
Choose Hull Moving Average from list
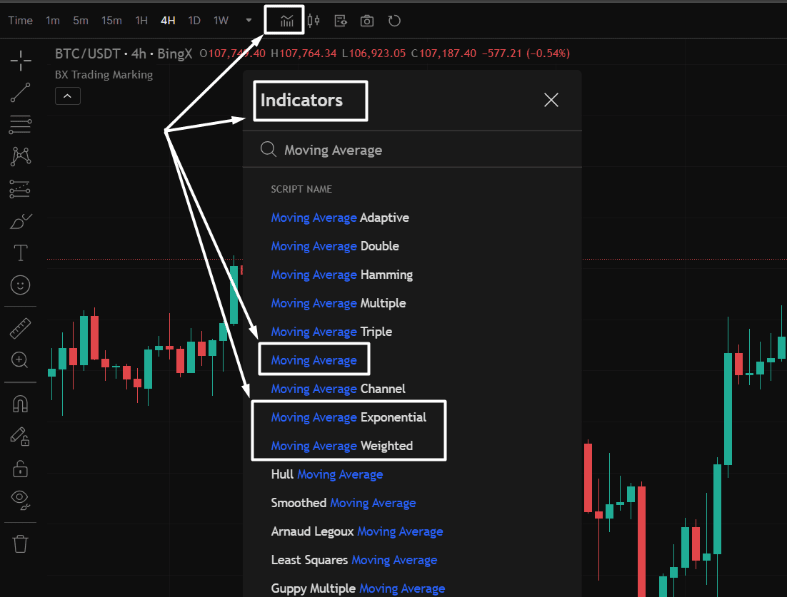pyautogui.click(x=326, y=474)
